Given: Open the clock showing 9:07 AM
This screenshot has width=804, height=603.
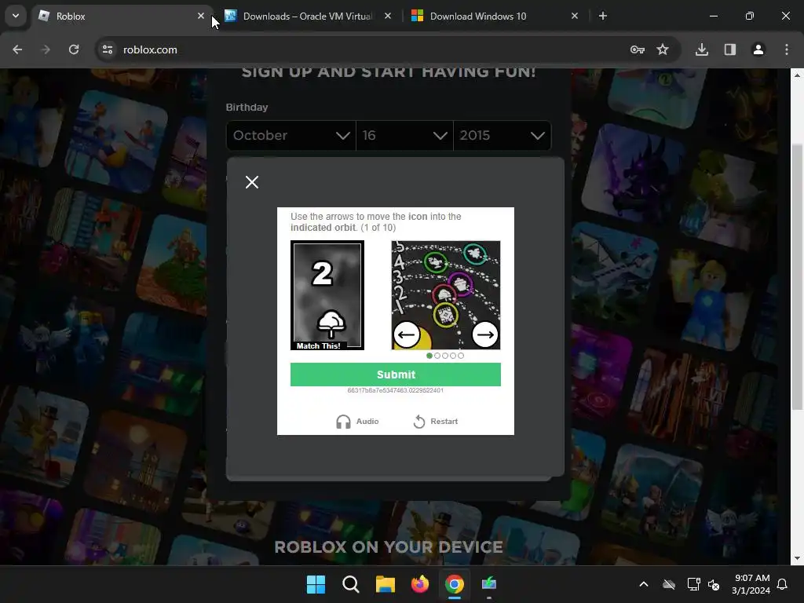Looking at the screenshot, I should click(751, 584).
